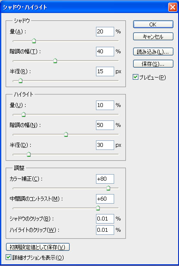Click the ハイライト 半径(D) field showing 30
This screenshot has width=179, height=266.
click(105, 145)
